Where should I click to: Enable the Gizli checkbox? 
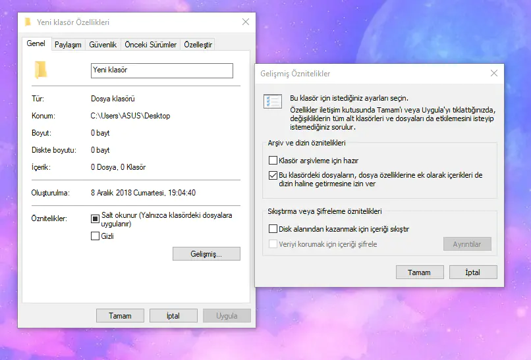click(95, 236)
